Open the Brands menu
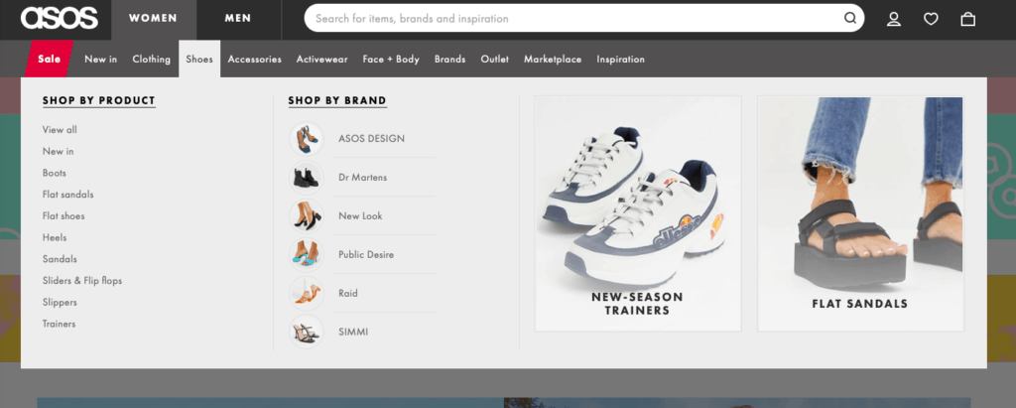Viewport: 1016px width, 408px height. pos(449,59)
